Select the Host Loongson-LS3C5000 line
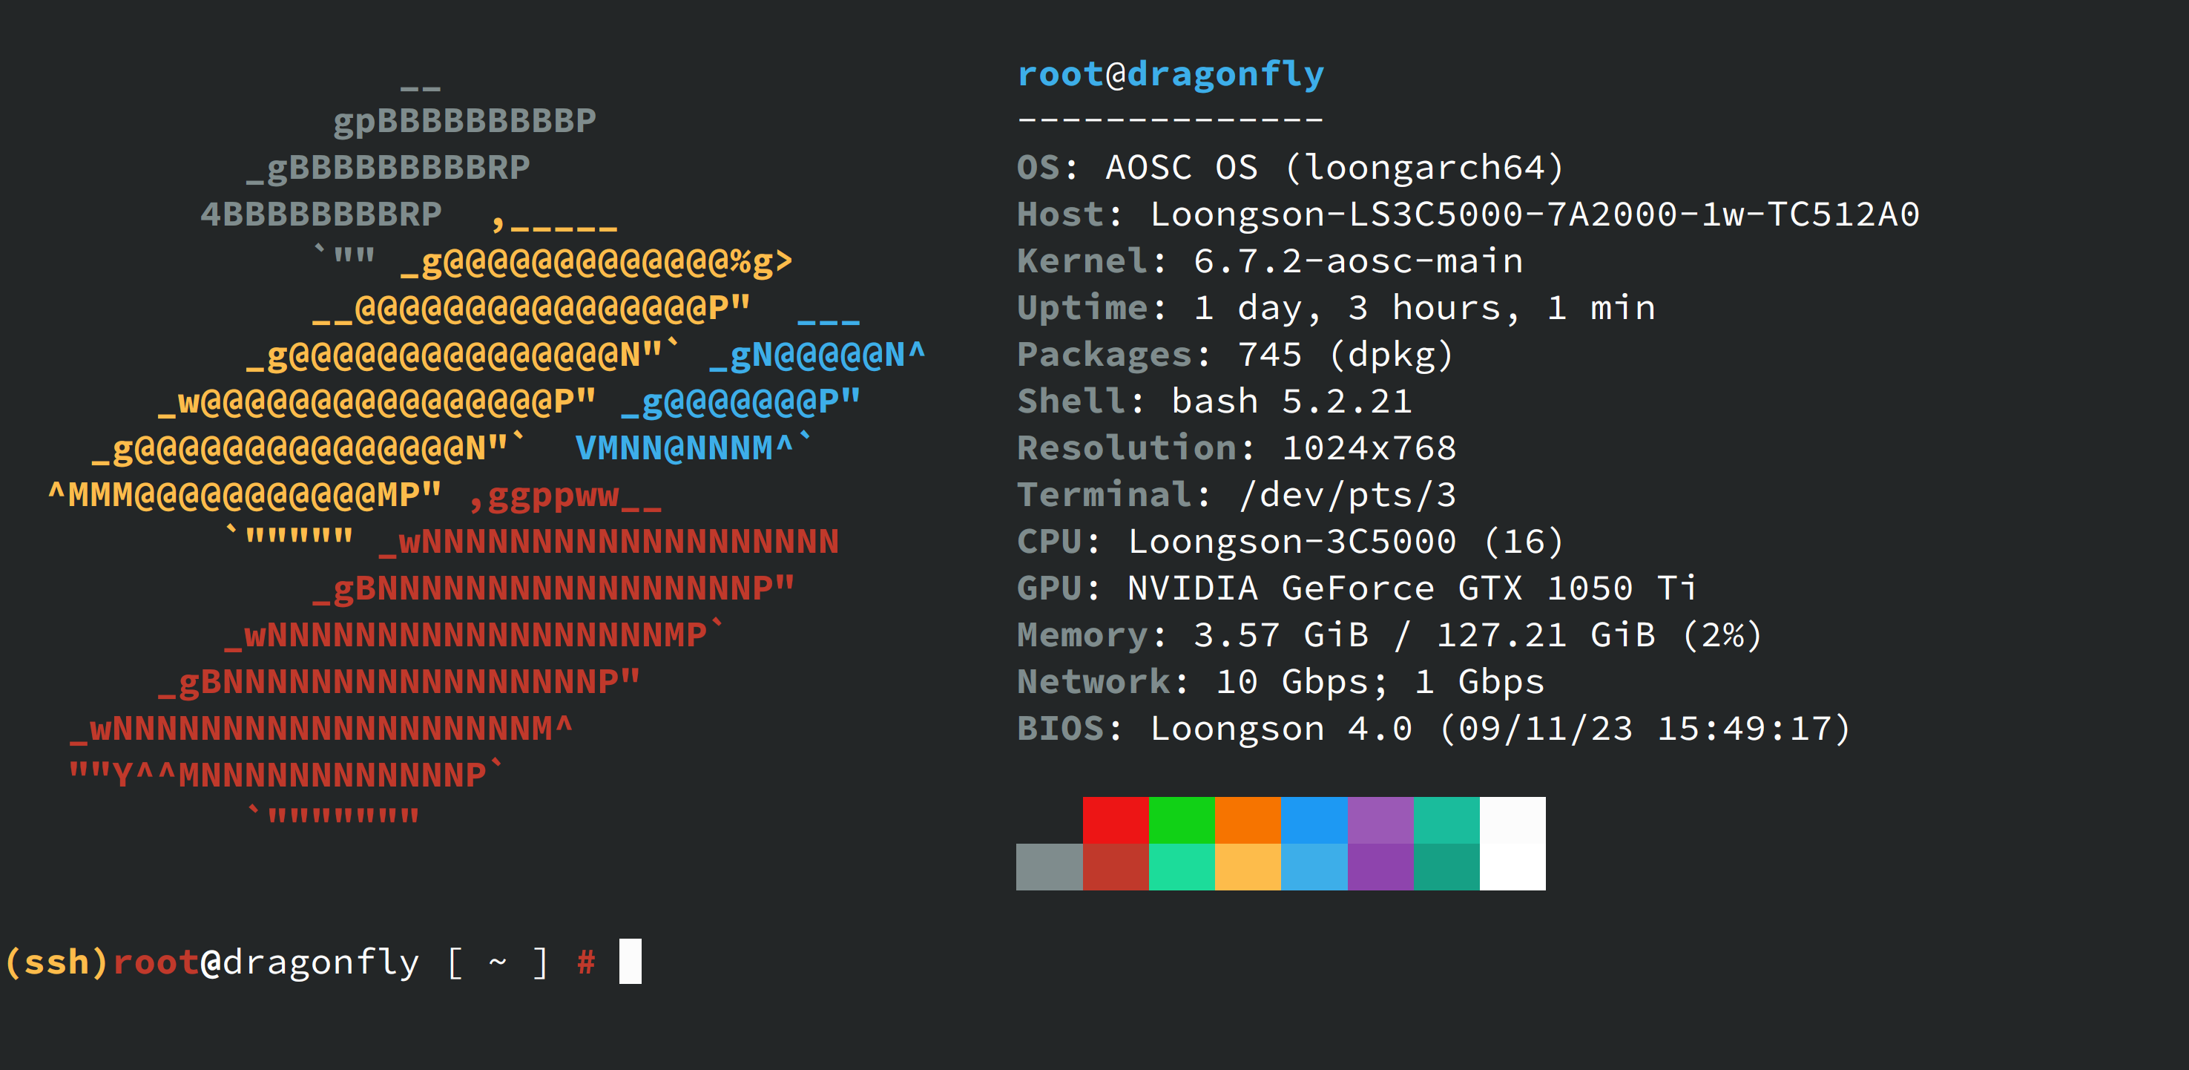This screenshot has height=1070, width=2189. 1467,214
